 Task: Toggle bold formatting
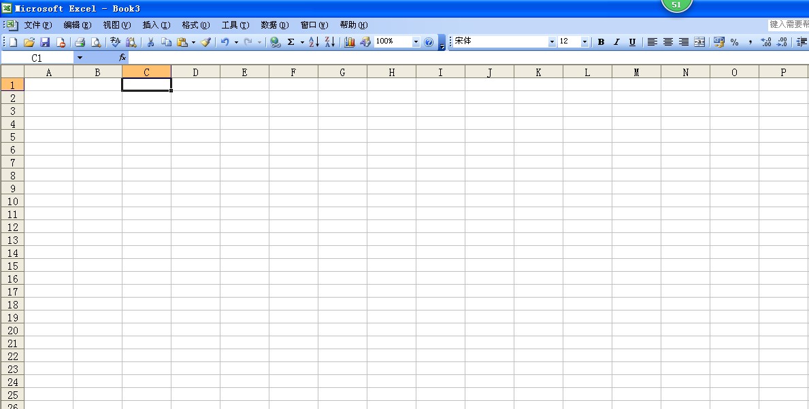point(601,42)
